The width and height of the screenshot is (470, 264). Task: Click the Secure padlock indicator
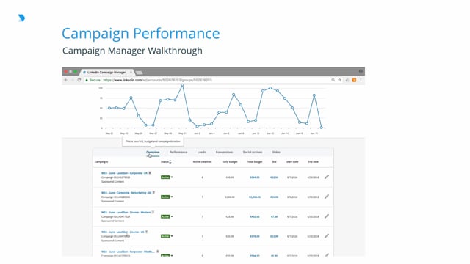pos(87,80)
